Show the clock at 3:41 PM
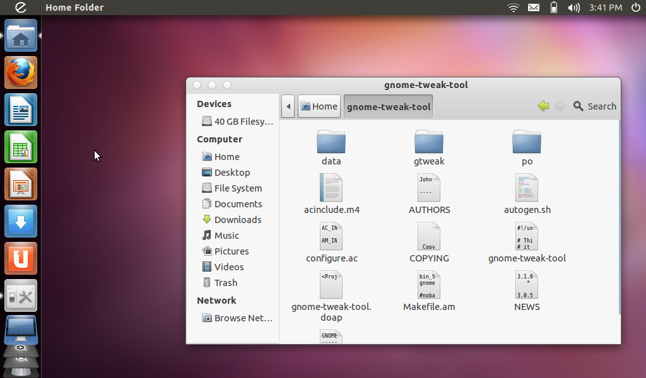 (x=605, y=8)
